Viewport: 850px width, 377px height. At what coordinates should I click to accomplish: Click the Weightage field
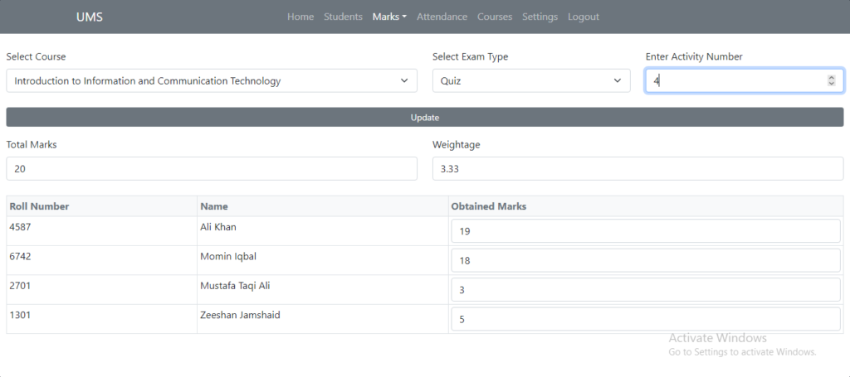[x=638, y=169]
